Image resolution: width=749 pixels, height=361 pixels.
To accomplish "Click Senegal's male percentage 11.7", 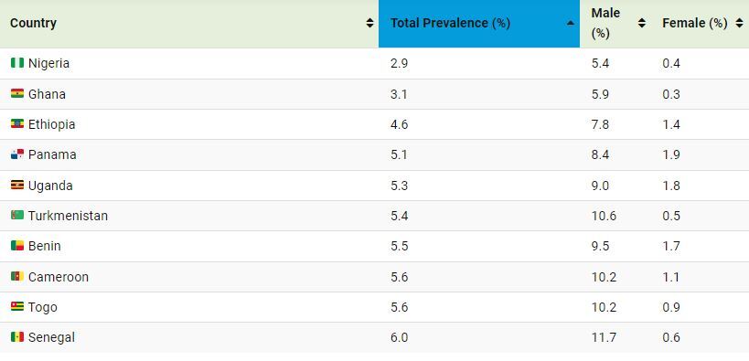I will coord(604,337).
